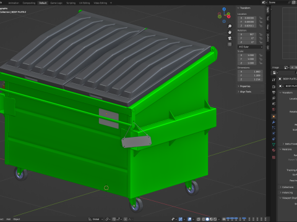Toggle lock on Scale X
The width and height of the screenshot is (297, 222).
261,55
